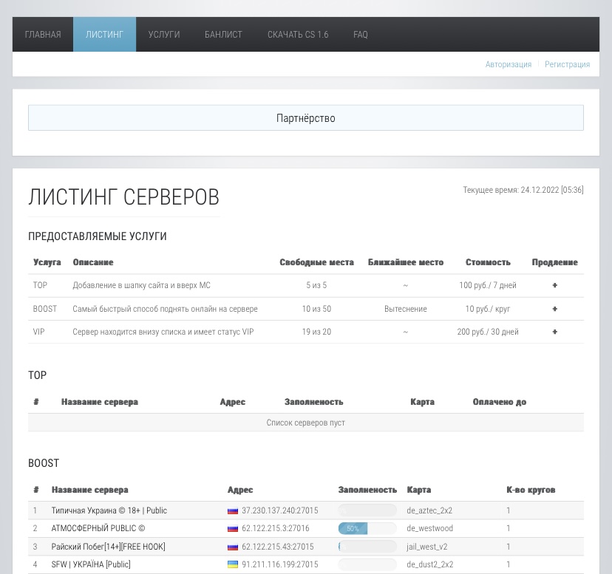Click the Авторизация link
612x574 pixels.
point(509,64)
